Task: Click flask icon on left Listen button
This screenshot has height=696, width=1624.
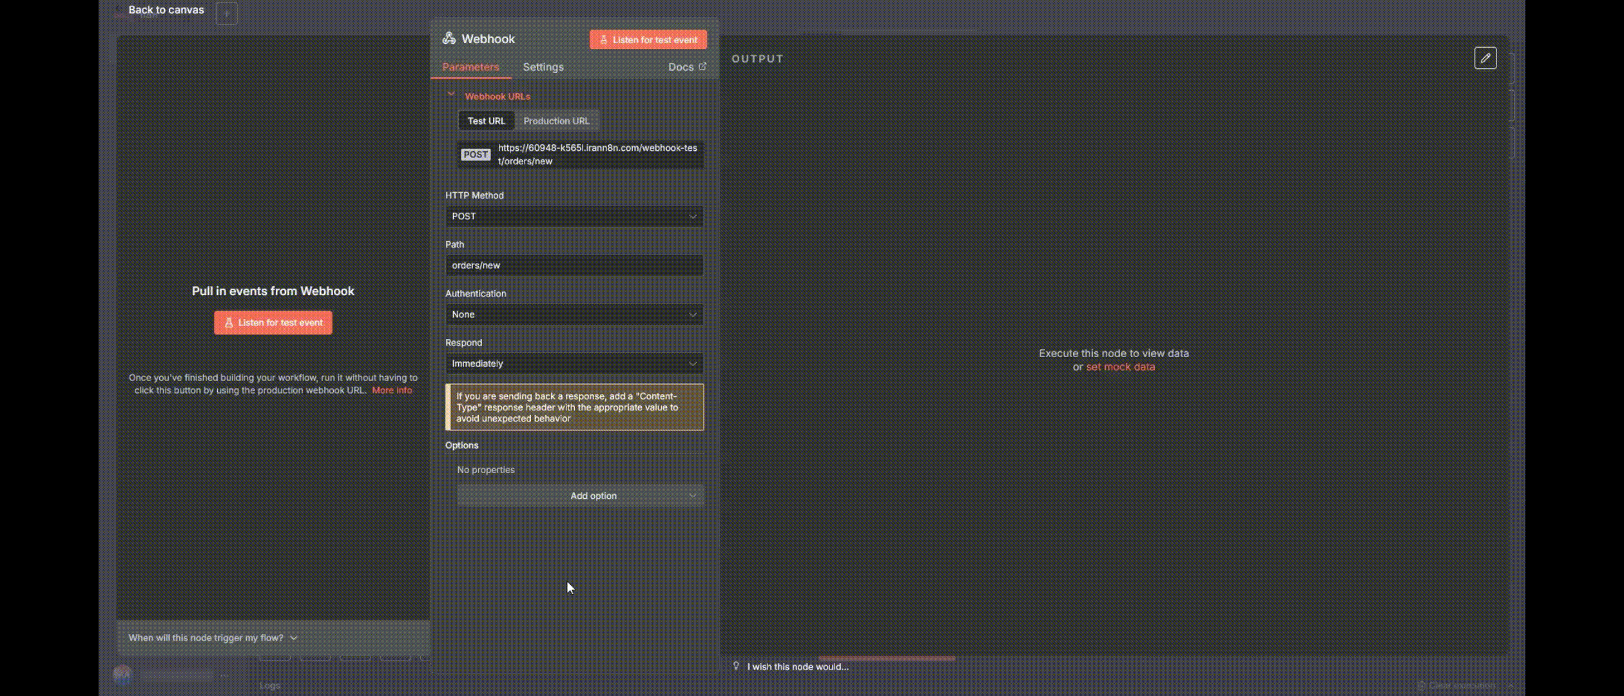Action: tap(229, 323)
